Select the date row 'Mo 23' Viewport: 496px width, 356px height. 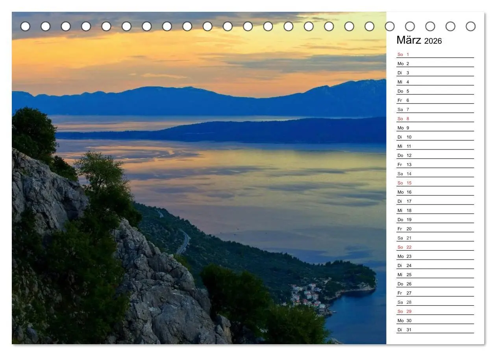(435, 256)
